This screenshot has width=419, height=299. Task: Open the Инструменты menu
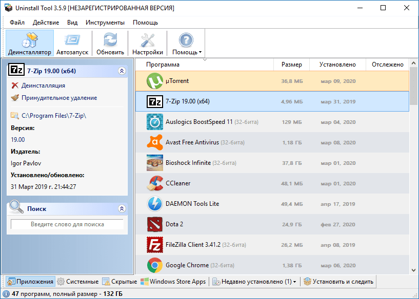pyautogui.click(x=105, y=23)
